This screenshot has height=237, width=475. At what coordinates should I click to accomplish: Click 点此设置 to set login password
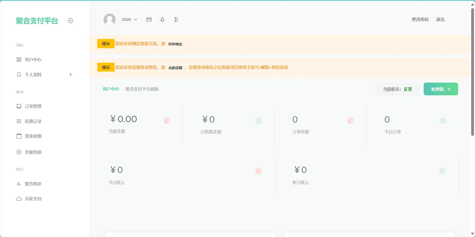point(175,67)
